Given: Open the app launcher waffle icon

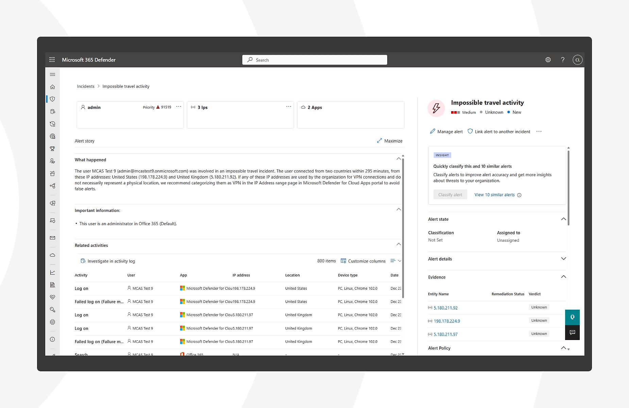Looking at the screenshot, I should [52, 60].
